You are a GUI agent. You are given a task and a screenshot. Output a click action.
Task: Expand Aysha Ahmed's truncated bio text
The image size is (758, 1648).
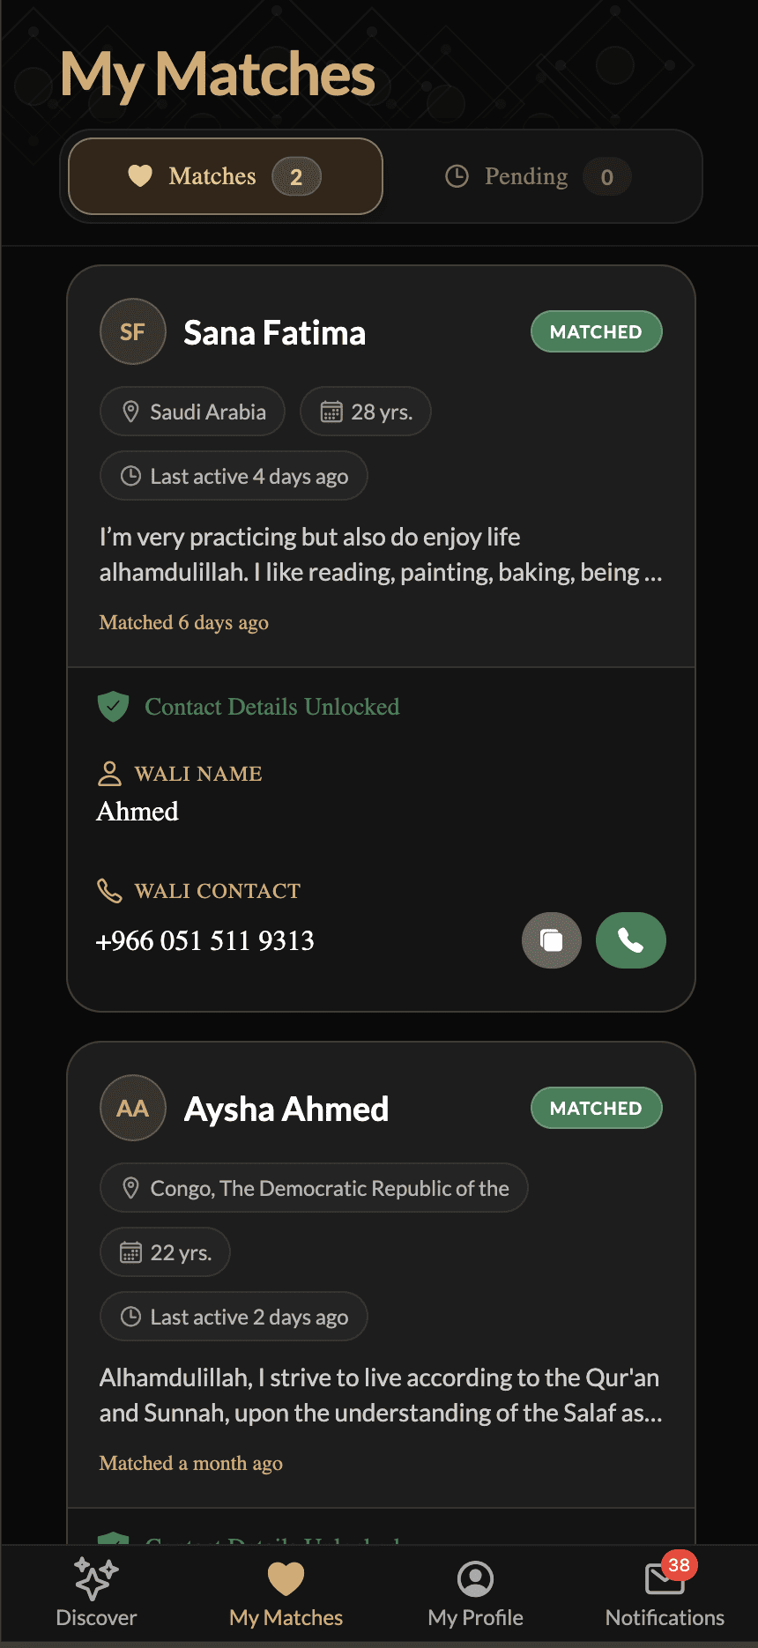380,1396
